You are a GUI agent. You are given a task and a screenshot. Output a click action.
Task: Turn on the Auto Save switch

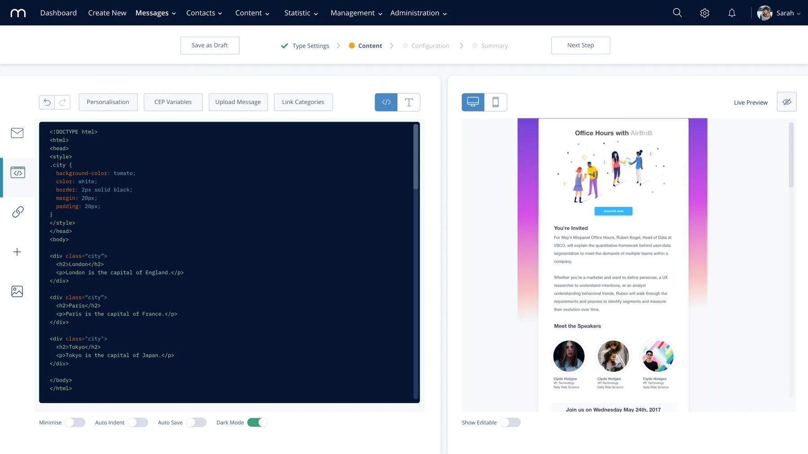click(x=196, y=423)
